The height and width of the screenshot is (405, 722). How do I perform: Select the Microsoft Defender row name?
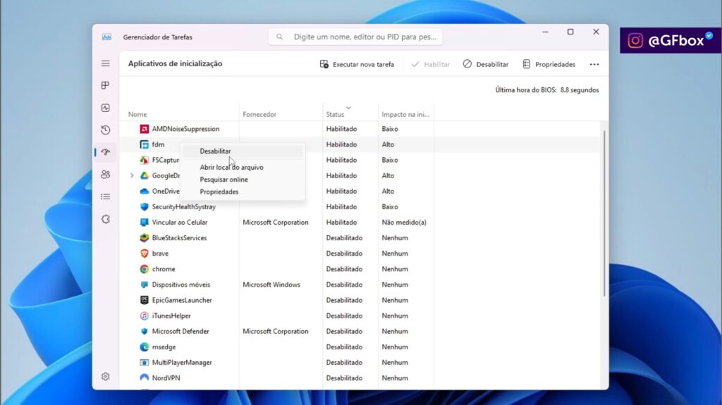(x=180, y=331)
